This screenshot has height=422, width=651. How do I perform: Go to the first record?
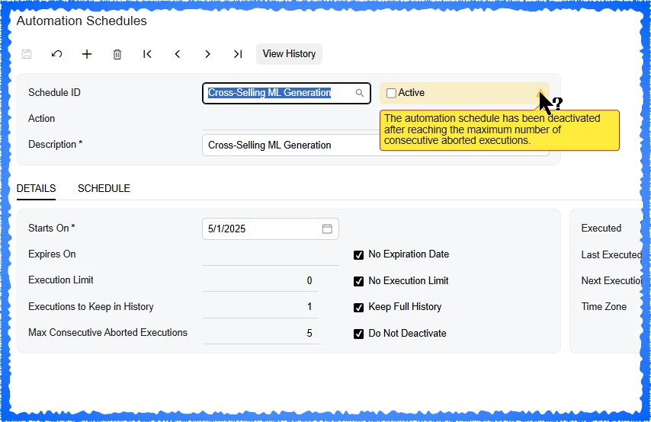point(147,54)
